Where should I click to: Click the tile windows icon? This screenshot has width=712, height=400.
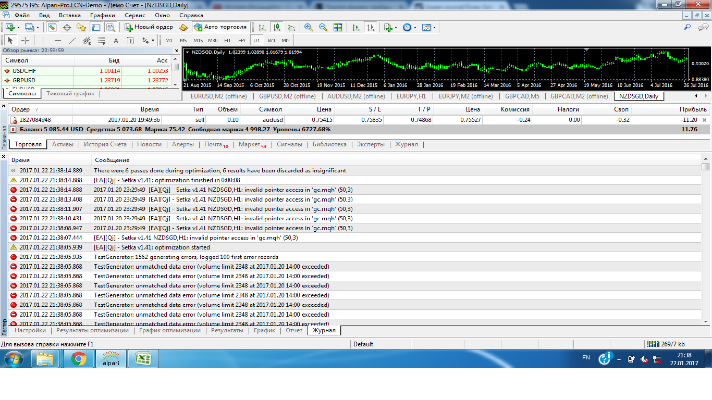[x=338, y=27]
